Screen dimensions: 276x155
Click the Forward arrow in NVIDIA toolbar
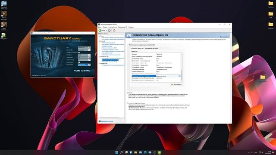[x=109, y=31]
